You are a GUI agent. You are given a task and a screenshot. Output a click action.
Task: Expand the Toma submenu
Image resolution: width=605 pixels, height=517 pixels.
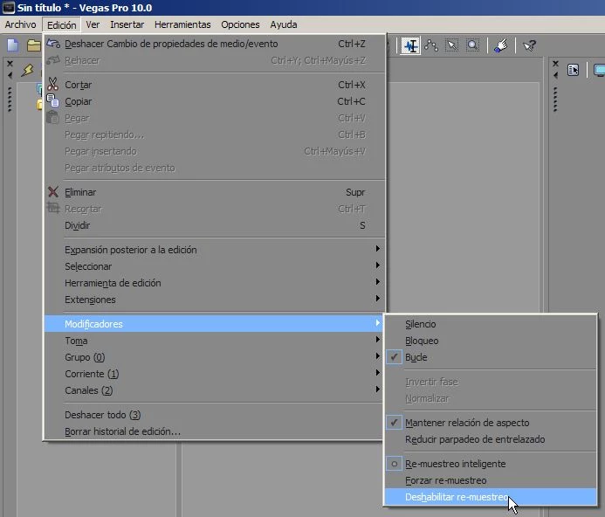coord(215,341)
